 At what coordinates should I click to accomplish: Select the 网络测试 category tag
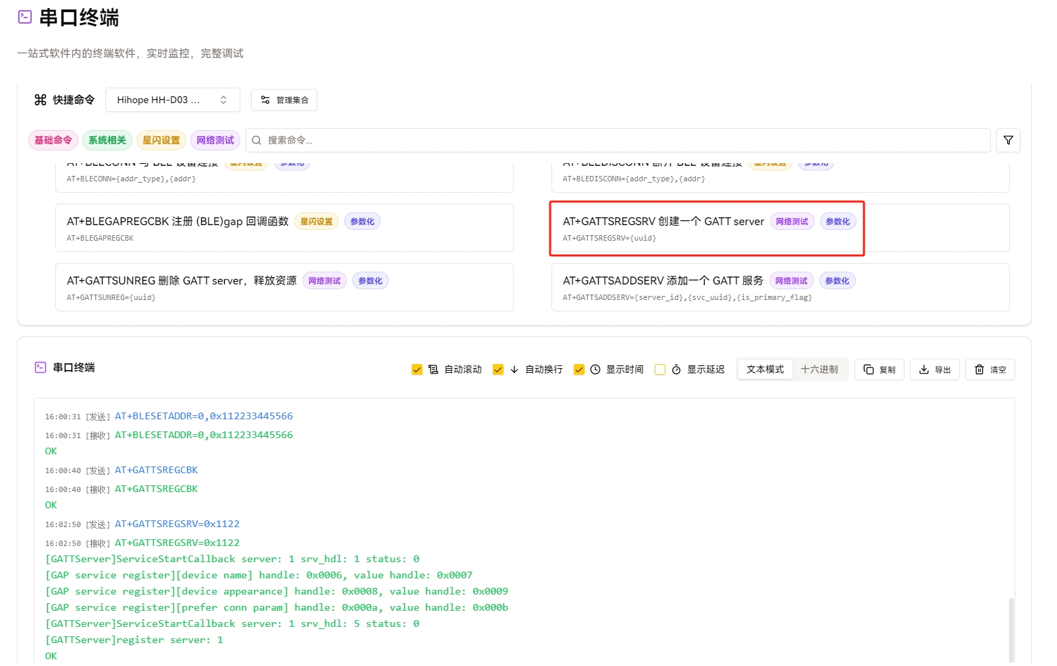(215, 140)
